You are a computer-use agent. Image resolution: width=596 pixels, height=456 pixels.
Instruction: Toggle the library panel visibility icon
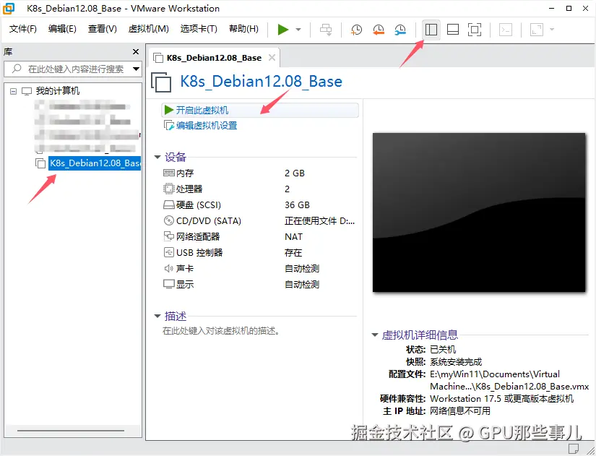[431, 30]
